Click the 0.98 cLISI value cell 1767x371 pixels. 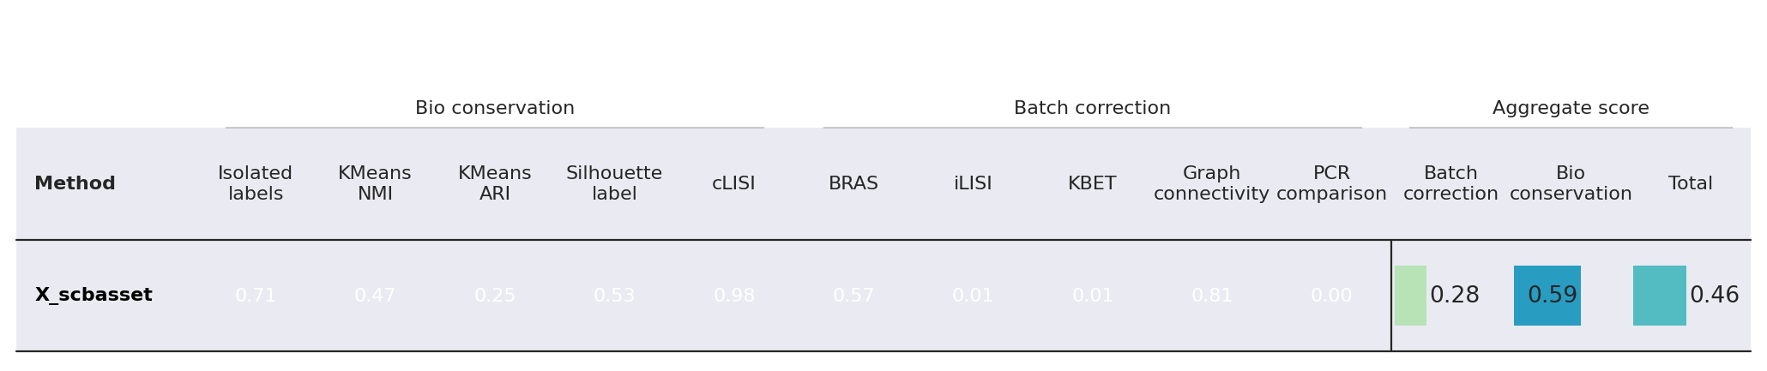point(734,296)
